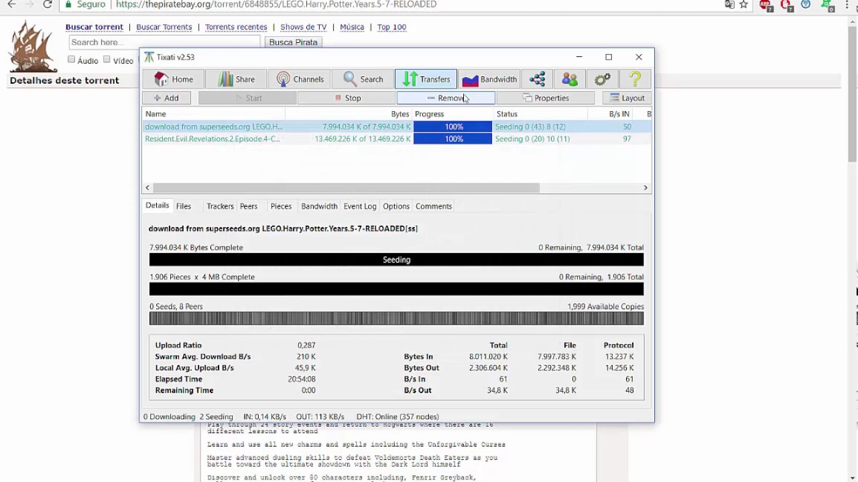Open the Shows de TV link
The image size is (858, 482).
click(x=304, y=27)
